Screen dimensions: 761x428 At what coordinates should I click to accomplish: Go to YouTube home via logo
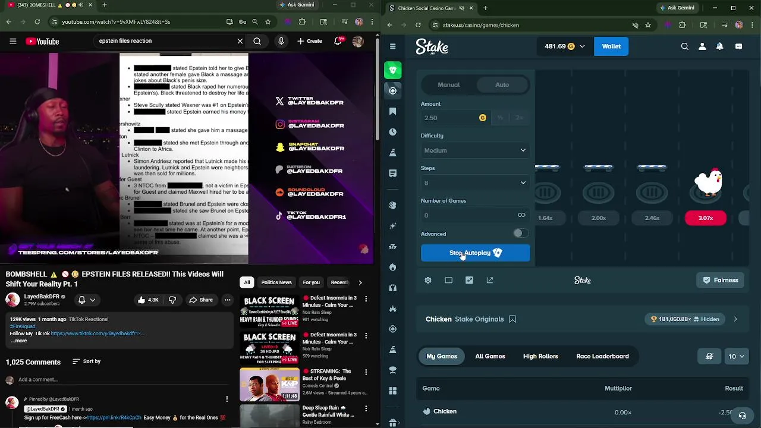pyautogui.click(x=42, y=41)
